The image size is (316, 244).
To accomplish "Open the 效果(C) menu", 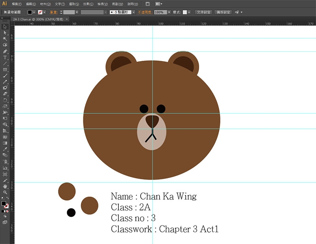I will [x=88, y=4].
